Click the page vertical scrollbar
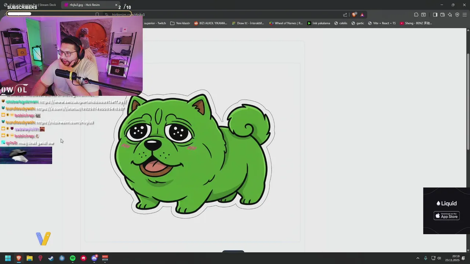Image resolution: width=470 pixels, height=264 pixels. pyautogui.click(x=468, y=101)
